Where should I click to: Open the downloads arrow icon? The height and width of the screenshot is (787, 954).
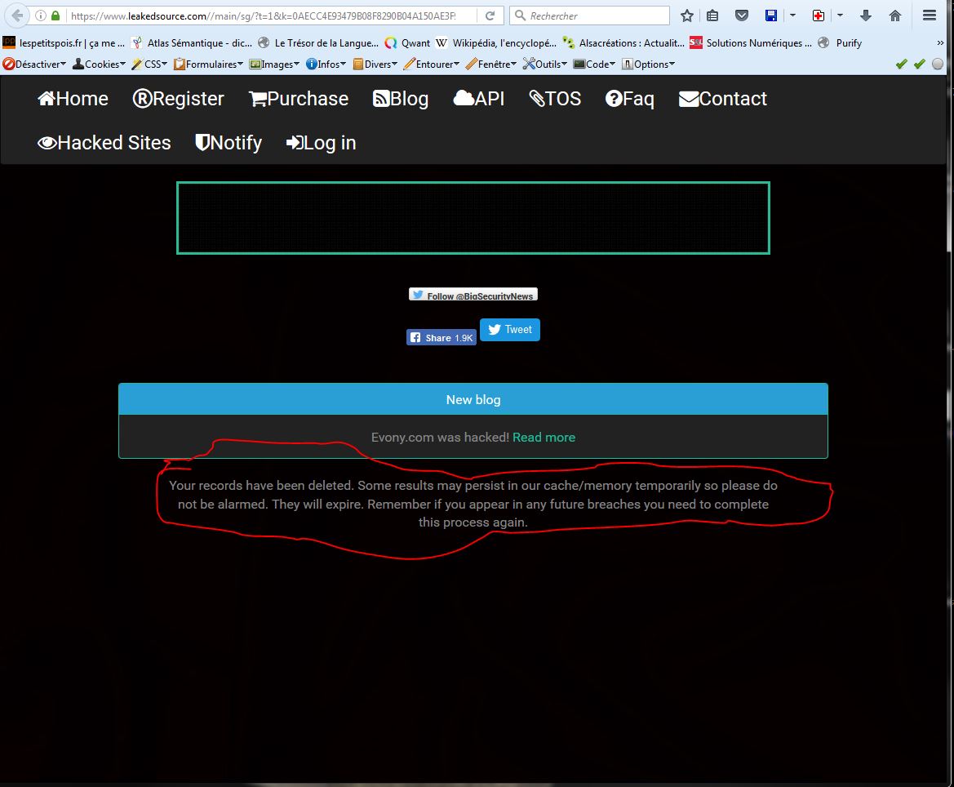tap(866, 16)
